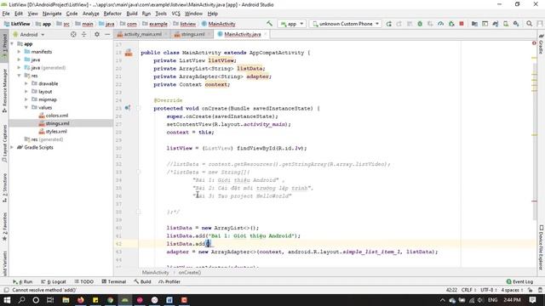Open the Device File Explorer side panel
This screenshot has height=306, width=545.
coord(541,247)
